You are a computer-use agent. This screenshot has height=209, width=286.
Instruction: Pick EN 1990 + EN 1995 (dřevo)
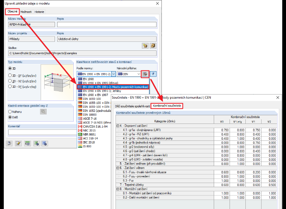[x=113, y=83]
